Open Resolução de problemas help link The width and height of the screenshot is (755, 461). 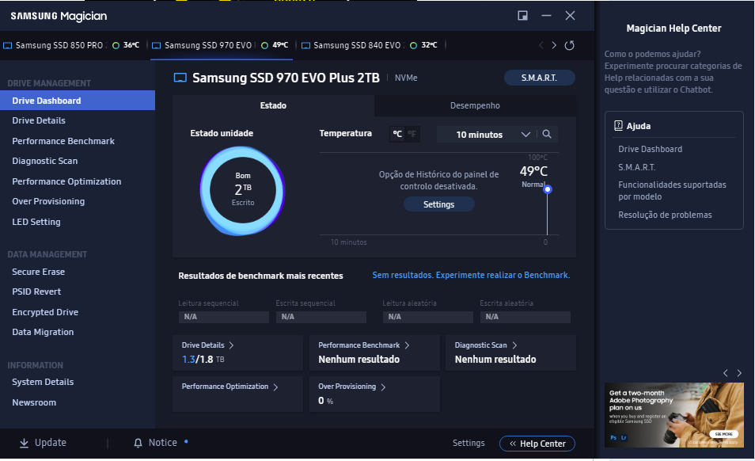pyautogui.click(x=665, y=215)
